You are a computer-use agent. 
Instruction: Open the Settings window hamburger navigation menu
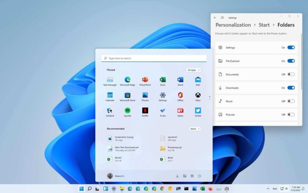tap(222, 18)
